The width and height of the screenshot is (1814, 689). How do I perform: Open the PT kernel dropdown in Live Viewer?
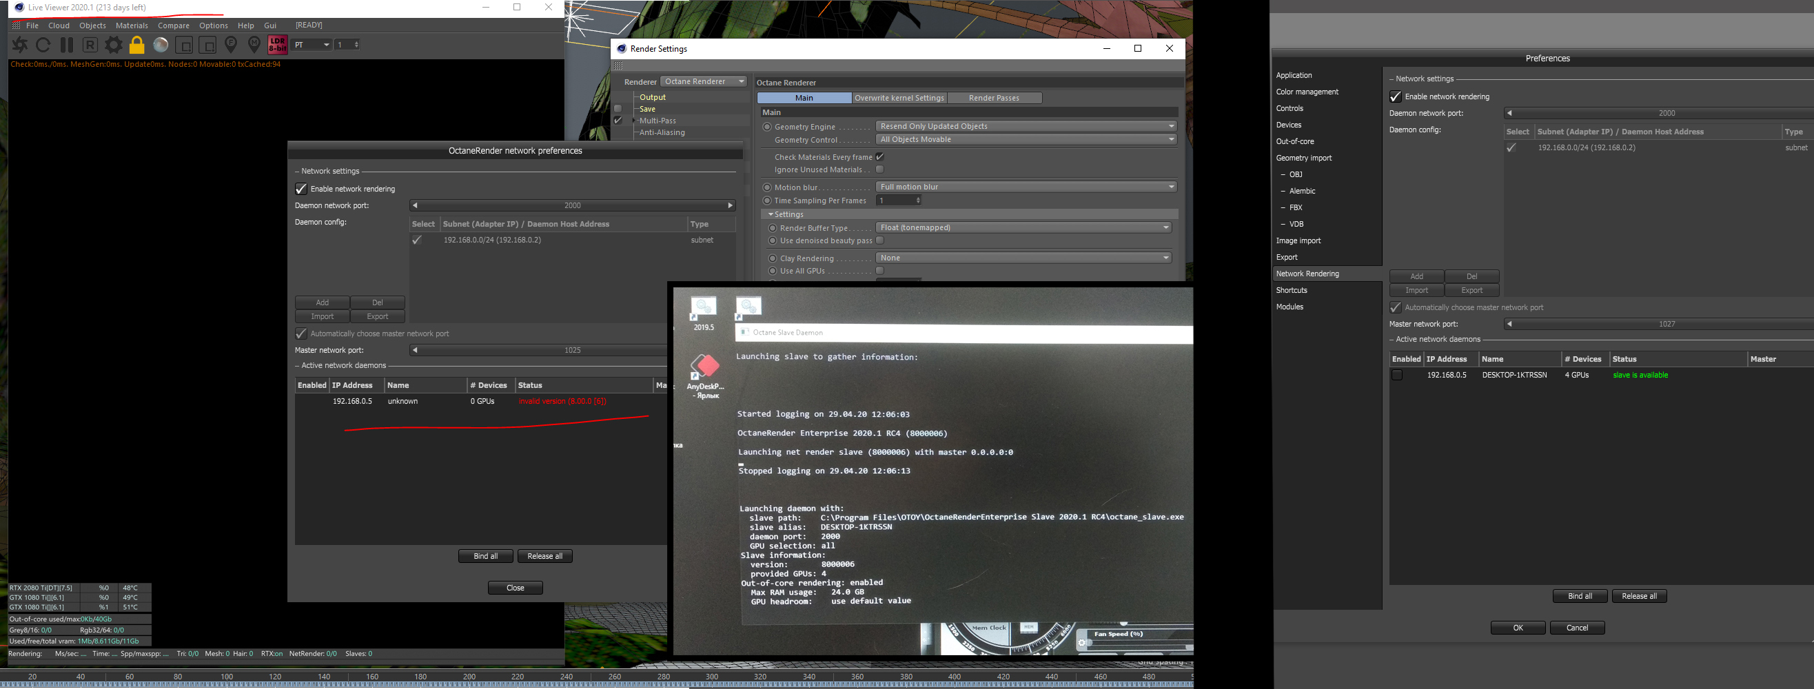(x=312, y=45)
